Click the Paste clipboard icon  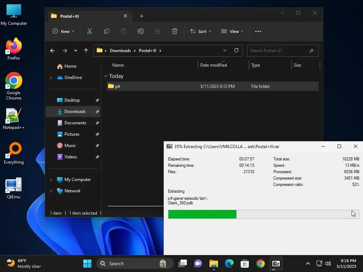pyautogui.click(x=124, y=32)
